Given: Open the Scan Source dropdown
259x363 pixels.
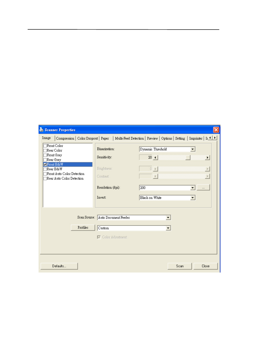Looking at the screenshot, I should tap(168, 218).
